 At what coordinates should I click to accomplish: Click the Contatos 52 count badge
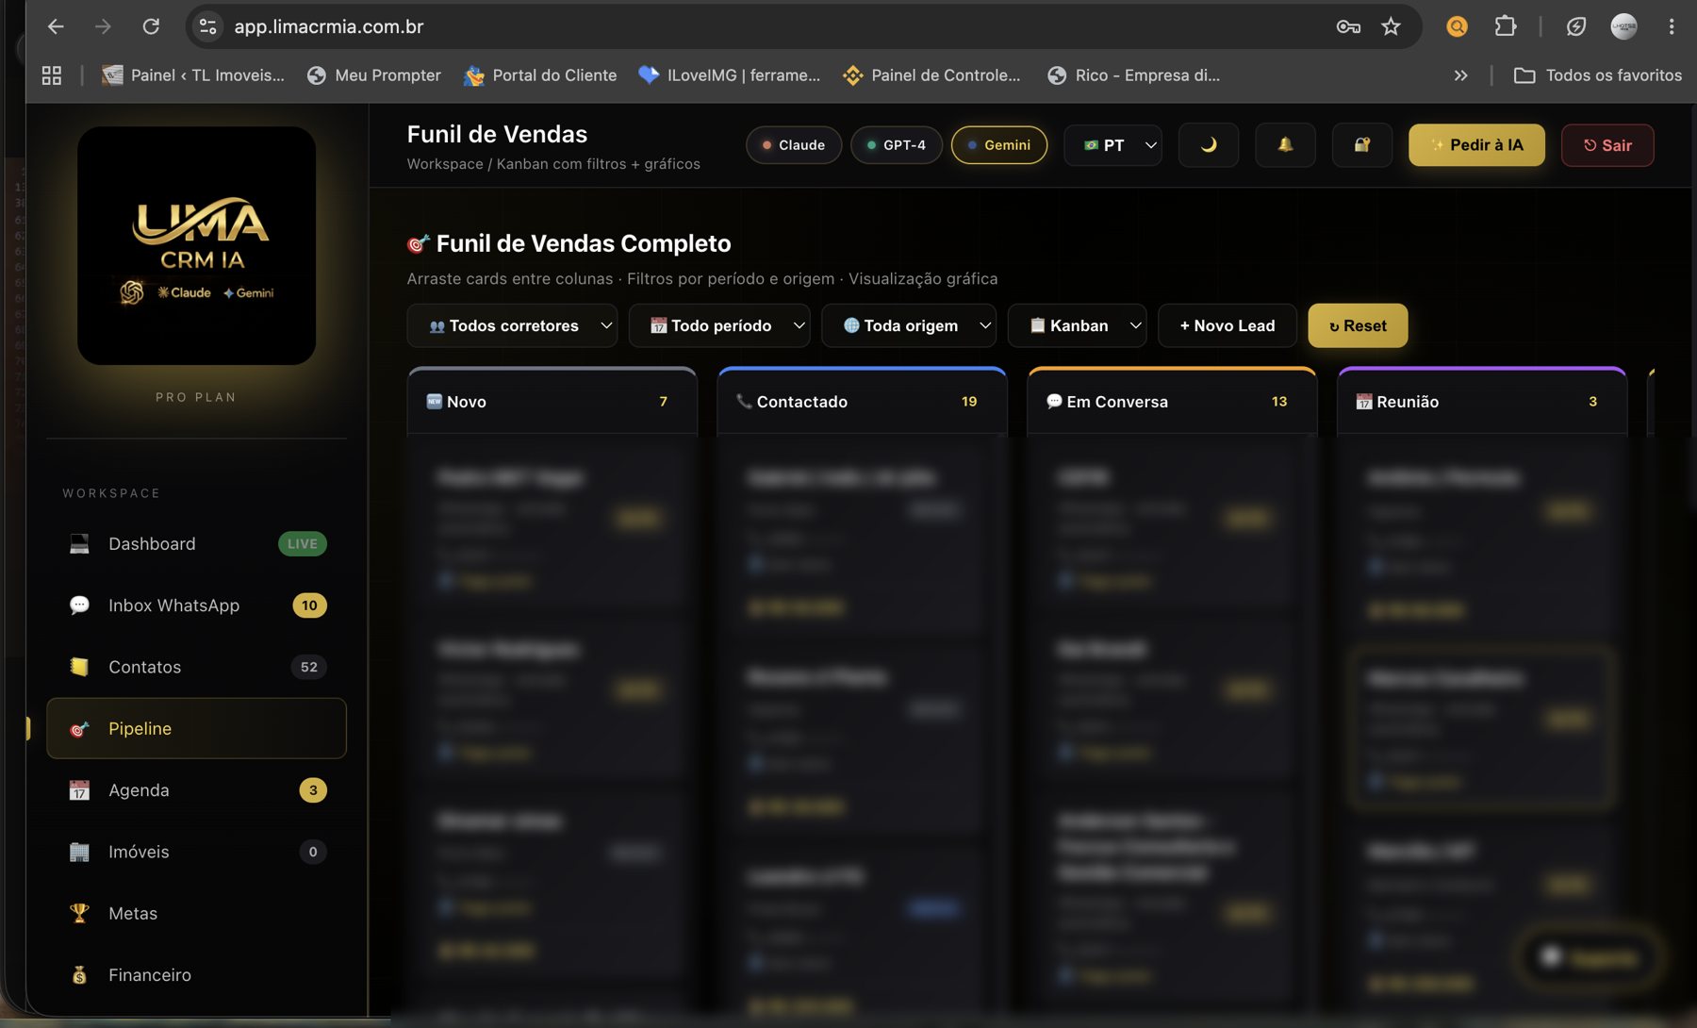(x=309, y=667)
